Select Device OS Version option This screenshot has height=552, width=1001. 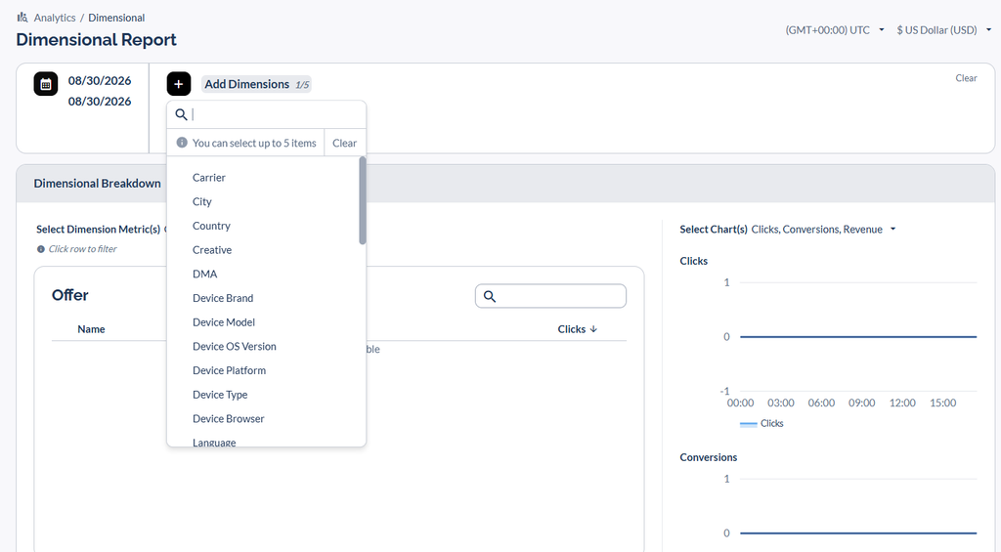click(235, 347)
